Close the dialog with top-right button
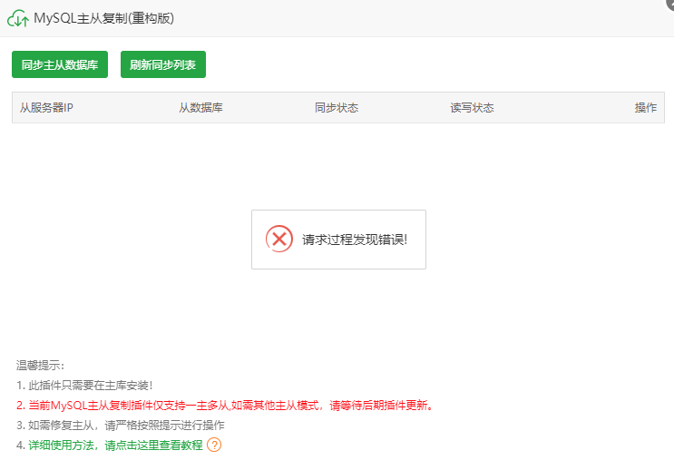The width and height of the screenshot is (674, 470). coord(670,3)
